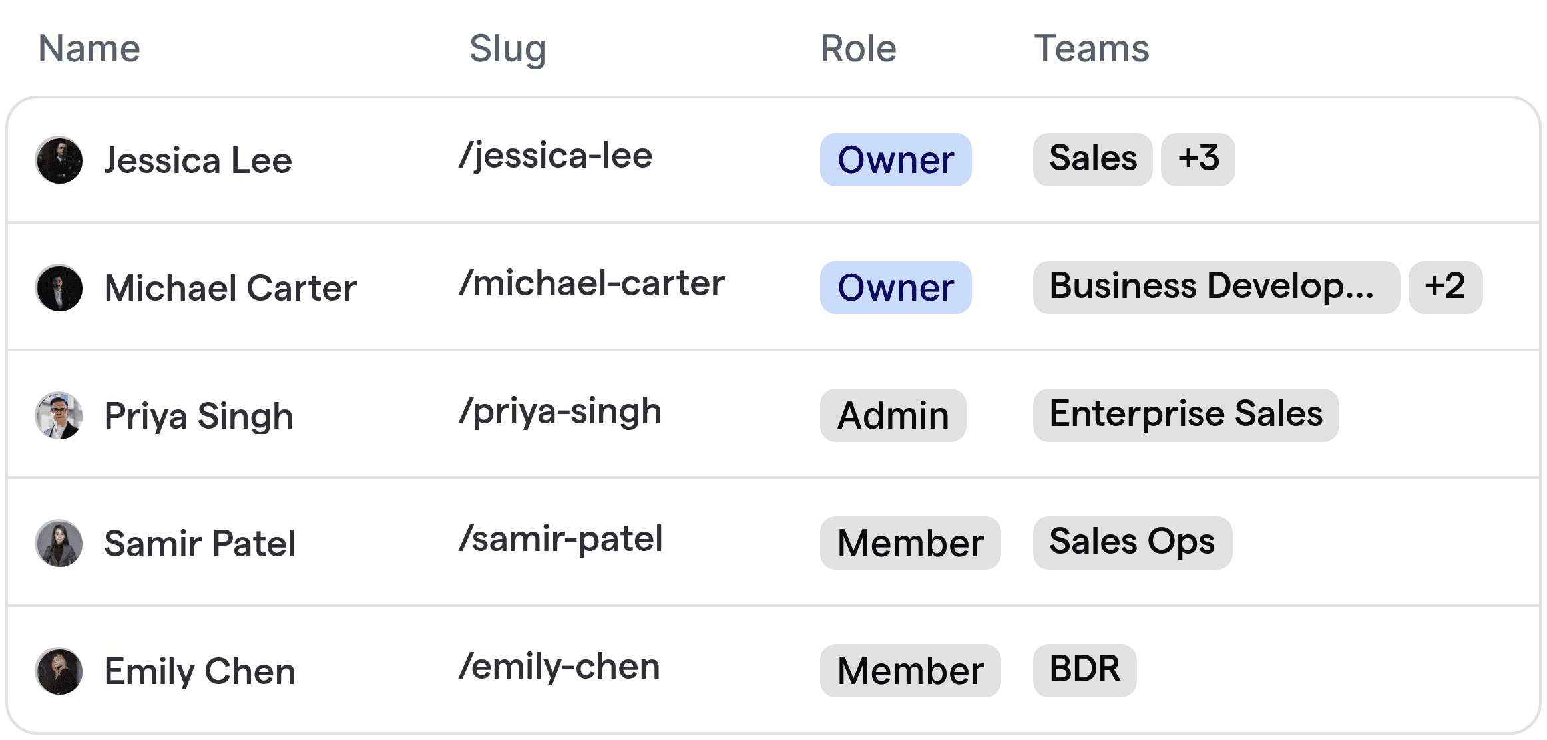Click Jessica Lee's profile avatar
The height and width of the screenshot is (740, 1547).
pos(59,160)
